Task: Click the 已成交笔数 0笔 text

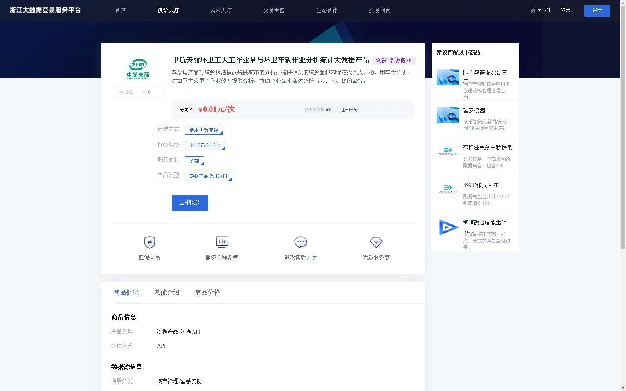Action: [x=318, y=110]
